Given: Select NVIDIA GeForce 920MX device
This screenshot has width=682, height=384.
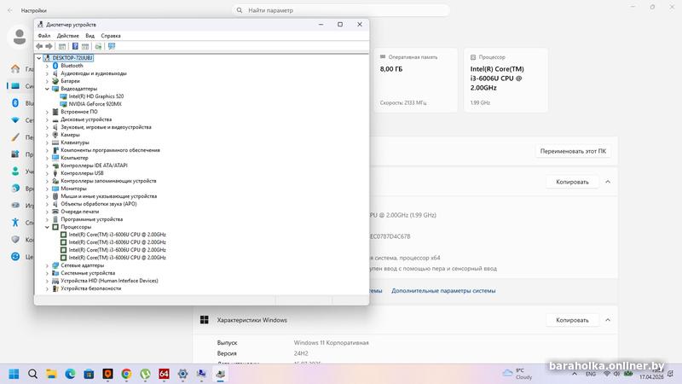Looking at the screenshot, I should tap(95, 104).
